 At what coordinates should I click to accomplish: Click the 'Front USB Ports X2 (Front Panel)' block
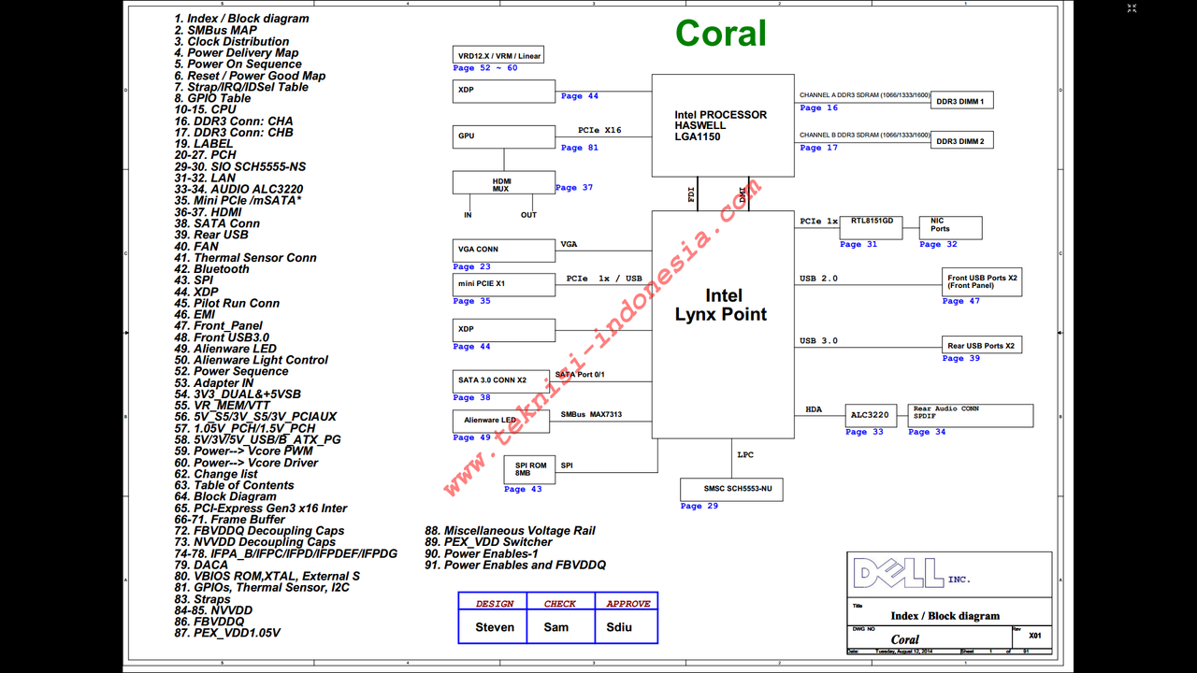tap(982, 281)
